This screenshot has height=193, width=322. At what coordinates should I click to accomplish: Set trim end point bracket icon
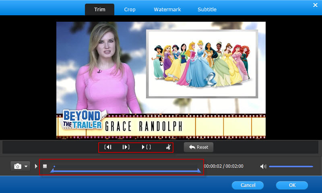point(126,147)
